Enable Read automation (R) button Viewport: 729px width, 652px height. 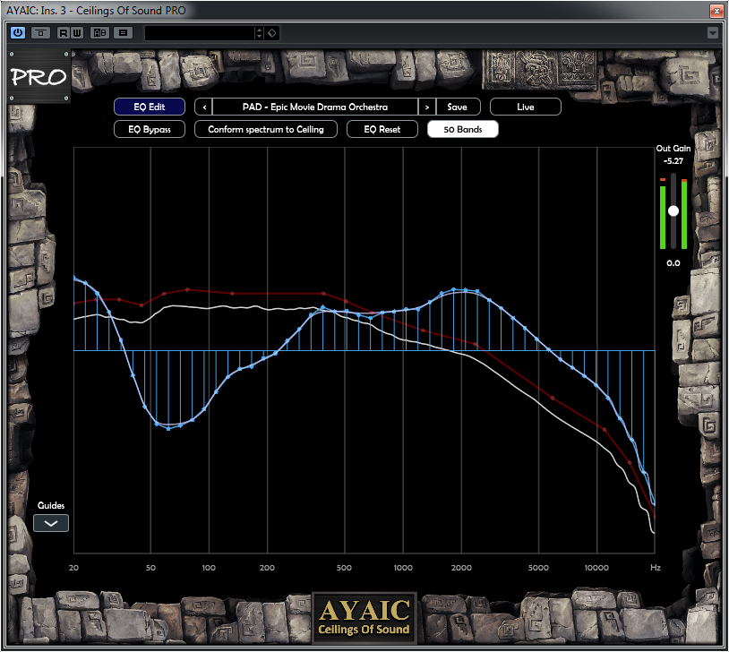pos(64,33)
